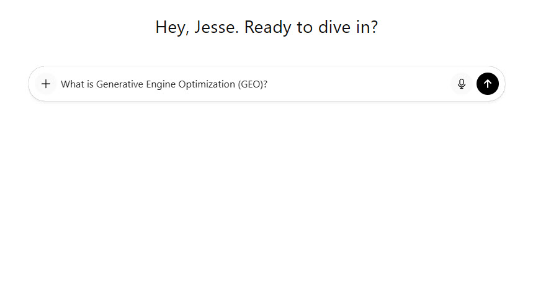Image resolution: width=533 pixels, height=299 pixels.
Task: Click the blank page area below the prompt box
Action: [x=266, y=199]
